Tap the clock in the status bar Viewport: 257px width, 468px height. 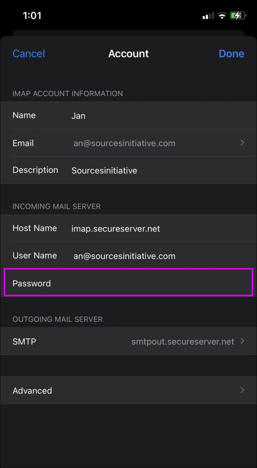pos(33,15)
